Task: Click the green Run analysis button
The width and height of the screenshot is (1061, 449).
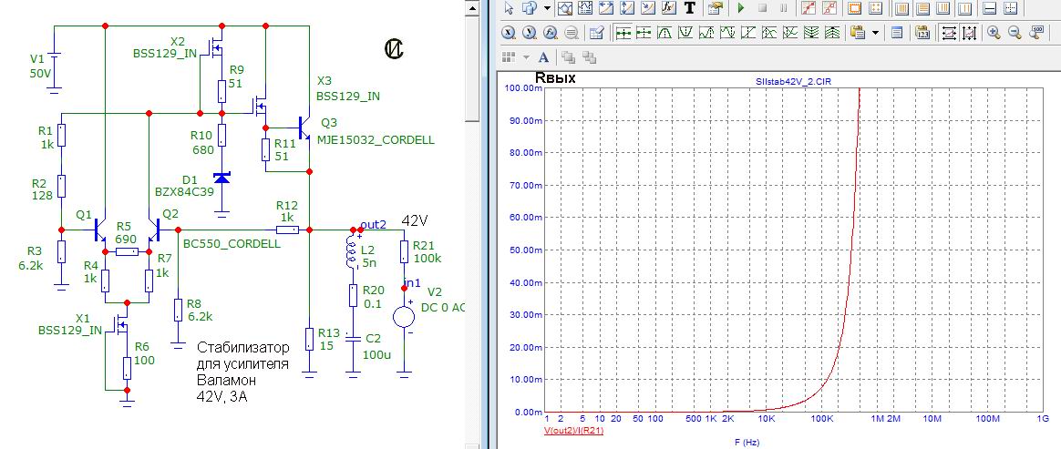Action: pyautogui.click(x=741, y=8)
